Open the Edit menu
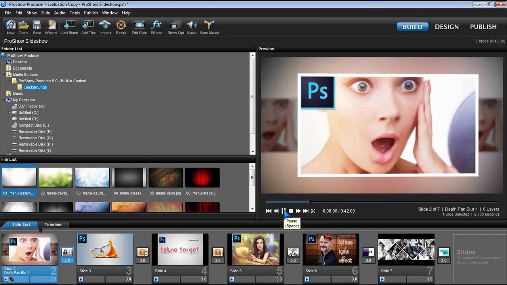The height and width of the screenshot is (285, 507). click(x=19, y=13)
